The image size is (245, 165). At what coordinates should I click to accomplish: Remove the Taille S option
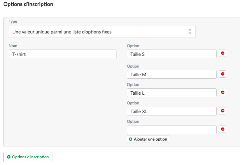coord(223,53)
